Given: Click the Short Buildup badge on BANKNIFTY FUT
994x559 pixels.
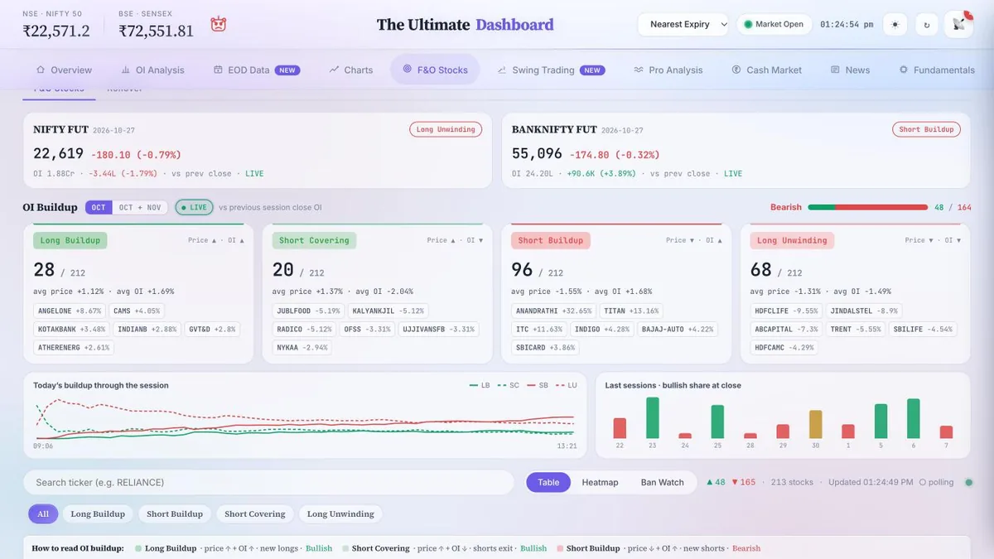Looking at the screenshot, I should [x=926, y=129].
